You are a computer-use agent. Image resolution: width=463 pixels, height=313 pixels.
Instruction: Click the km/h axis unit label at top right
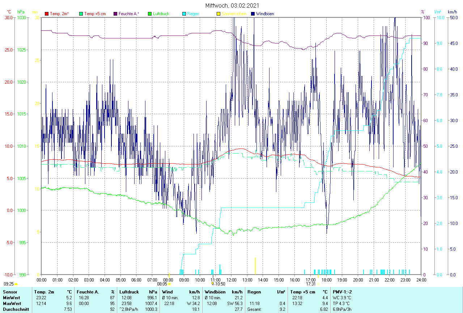(x=452, y=12)
